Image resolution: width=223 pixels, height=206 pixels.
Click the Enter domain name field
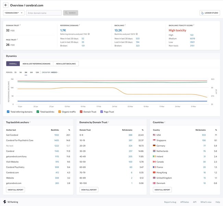[x=44, y=13]
